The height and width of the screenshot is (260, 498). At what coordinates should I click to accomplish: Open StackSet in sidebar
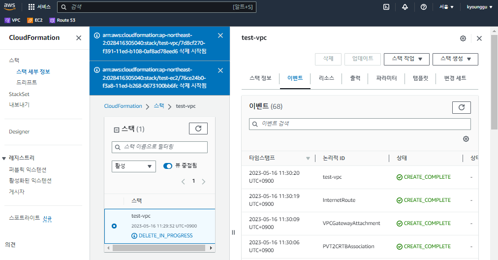pyautogui.click(x=19, y=94)
